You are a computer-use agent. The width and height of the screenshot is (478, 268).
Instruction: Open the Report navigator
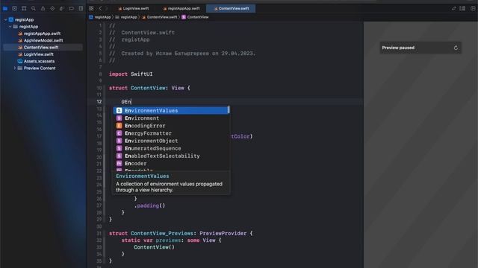[x=81, y=8]
